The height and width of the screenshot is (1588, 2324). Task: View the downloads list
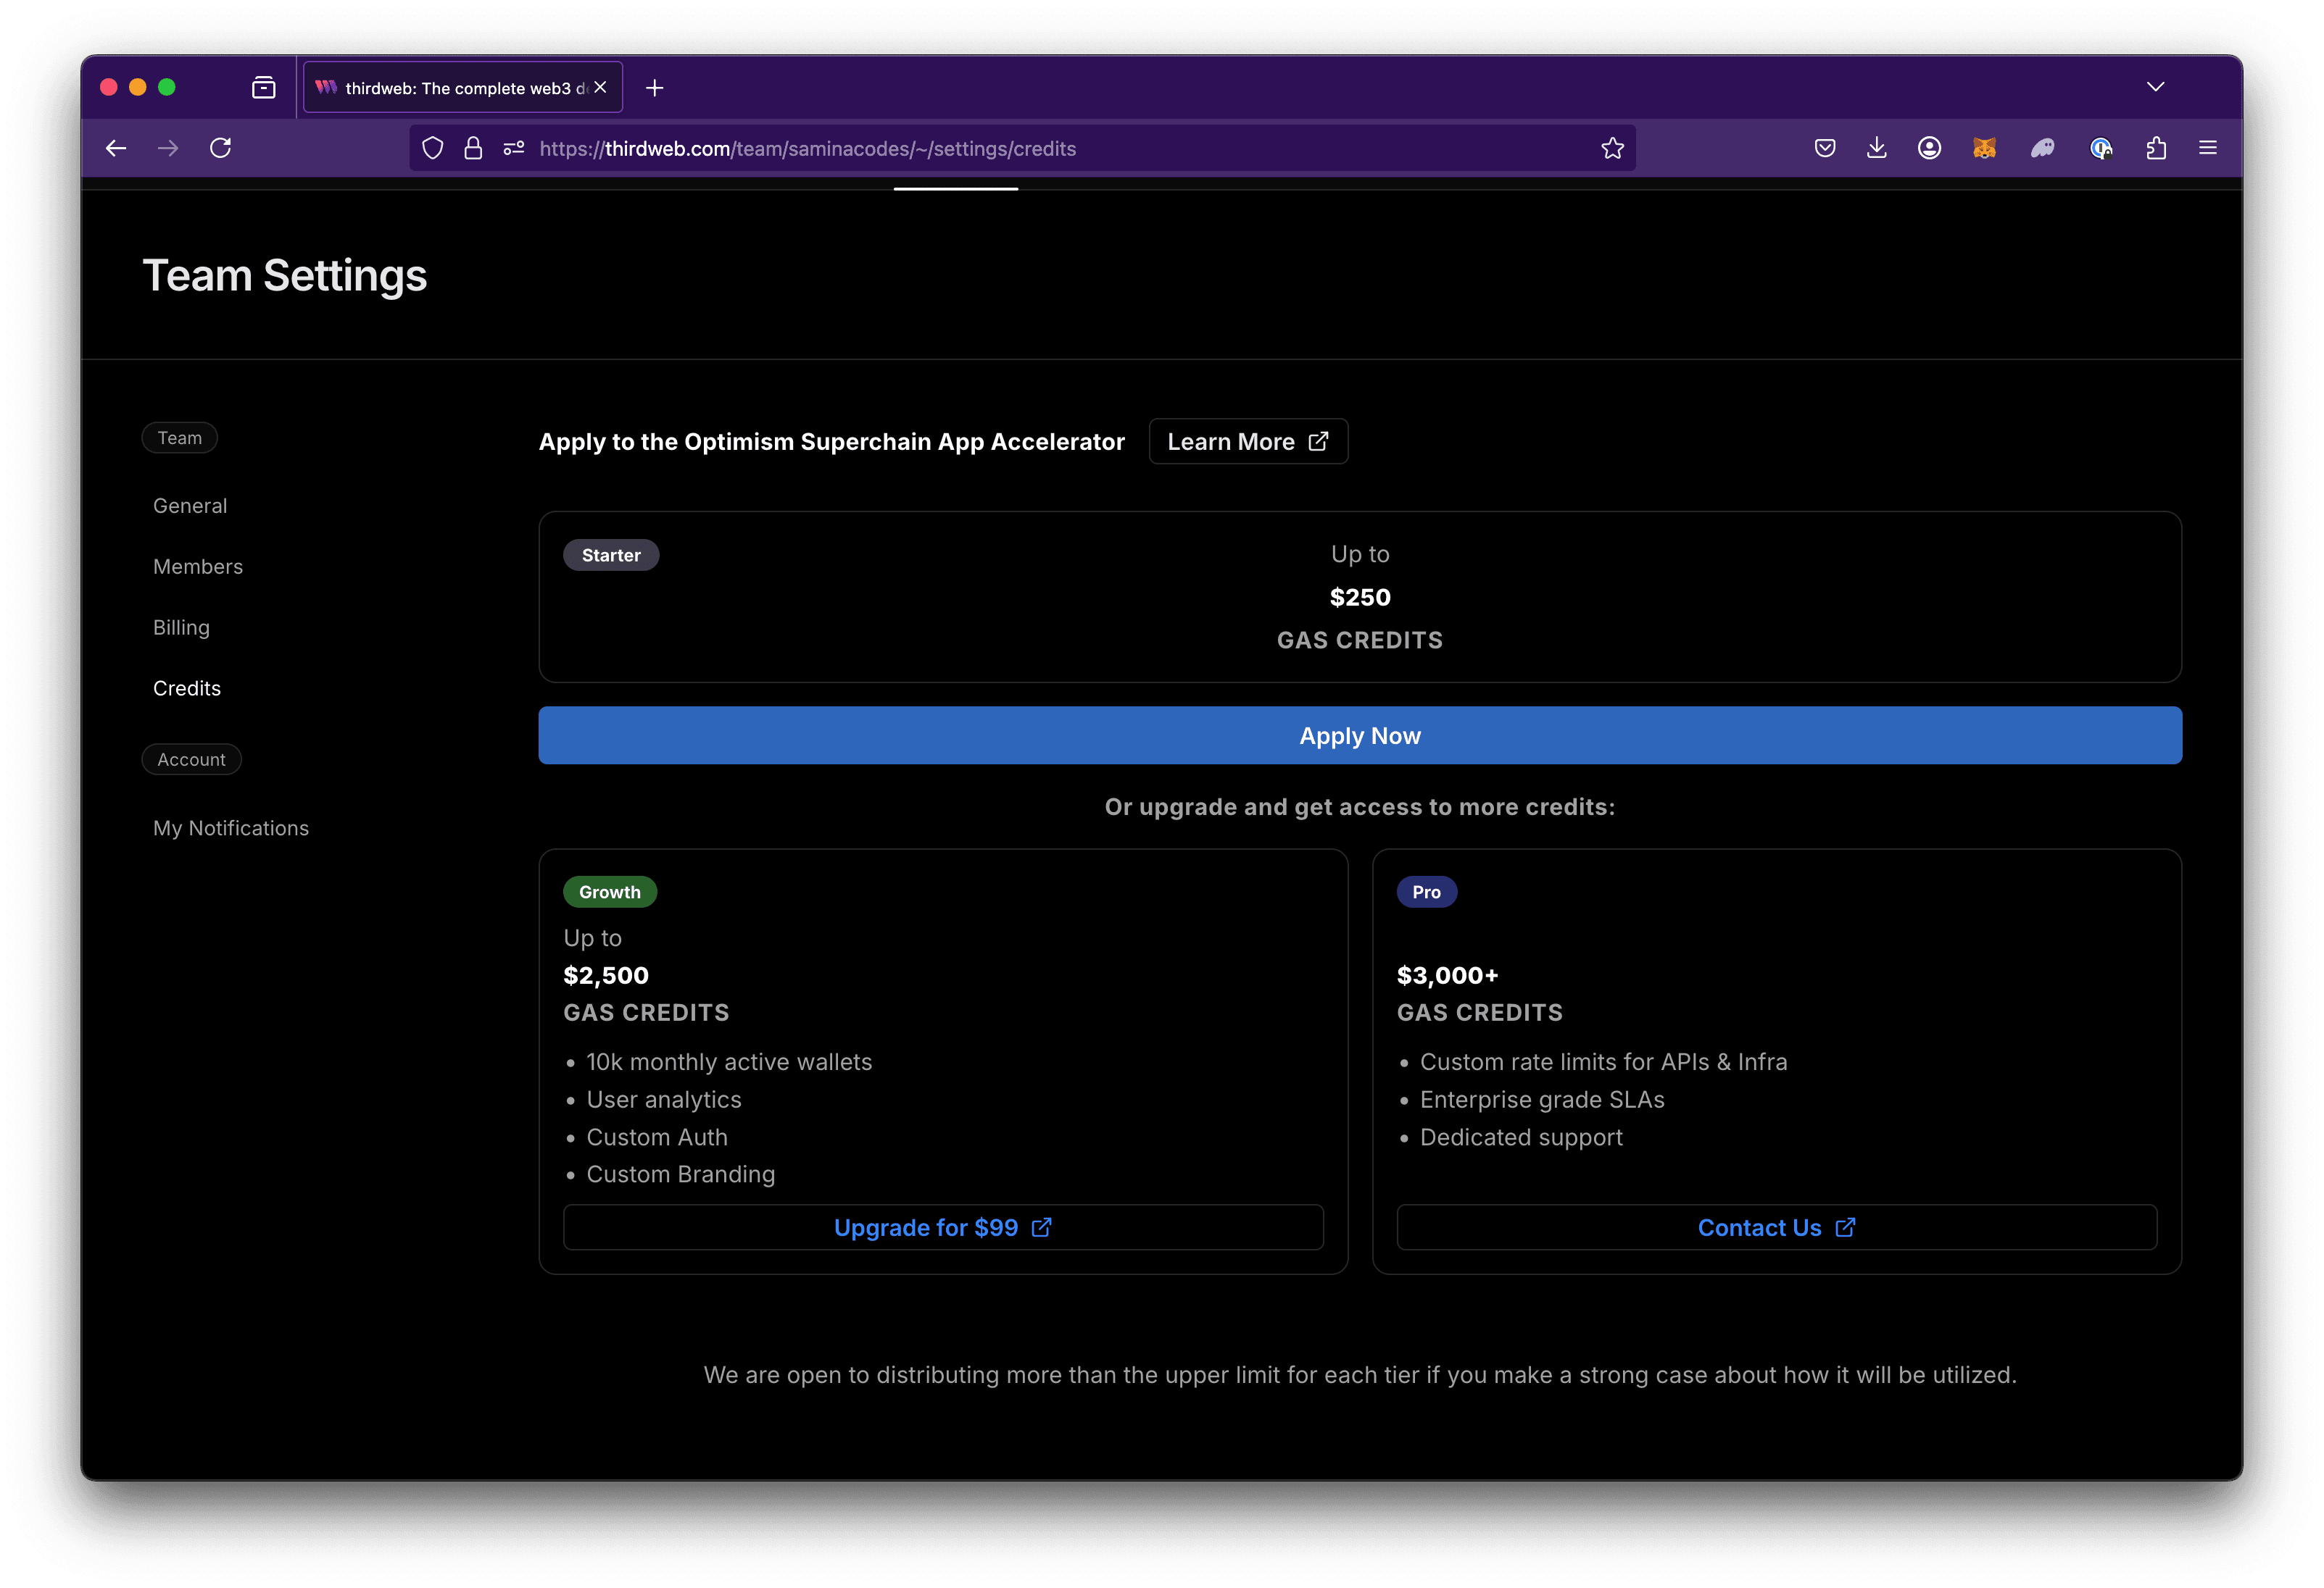[1876, 147]
